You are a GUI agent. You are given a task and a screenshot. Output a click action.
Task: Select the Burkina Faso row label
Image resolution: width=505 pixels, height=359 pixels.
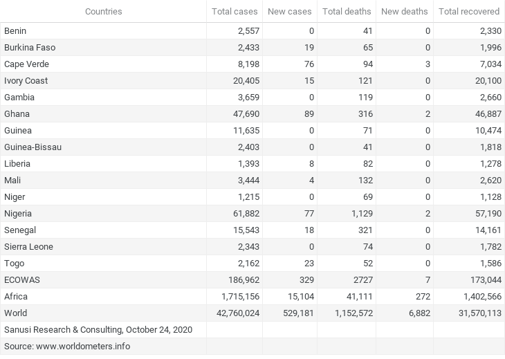[30, 48]
